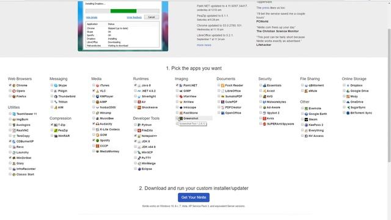Viewport: 391px width, 220px height.
Task: Click the BitTorrent Sync label
Action: (x=361, y=113)
